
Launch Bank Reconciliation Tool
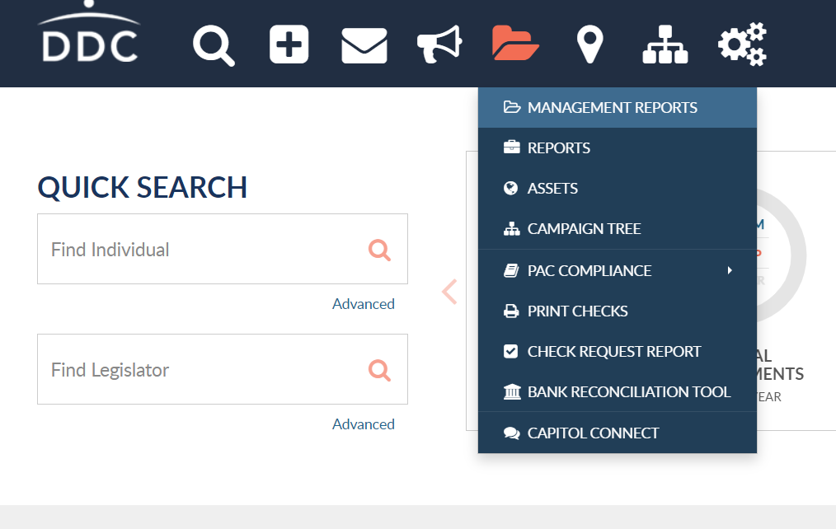618,392
